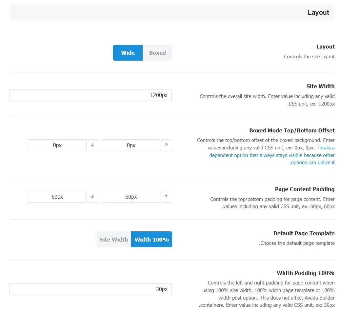Click the 'Page Content Padding' option title
Viewport: 340px width, 312px height.
coord(305,189)
